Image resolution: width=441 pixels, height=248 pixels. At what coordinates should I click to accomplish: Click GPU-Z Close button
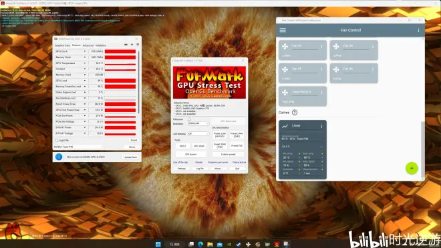[132, 147]
